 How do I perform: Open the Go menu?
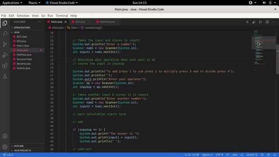pos(43,16)
